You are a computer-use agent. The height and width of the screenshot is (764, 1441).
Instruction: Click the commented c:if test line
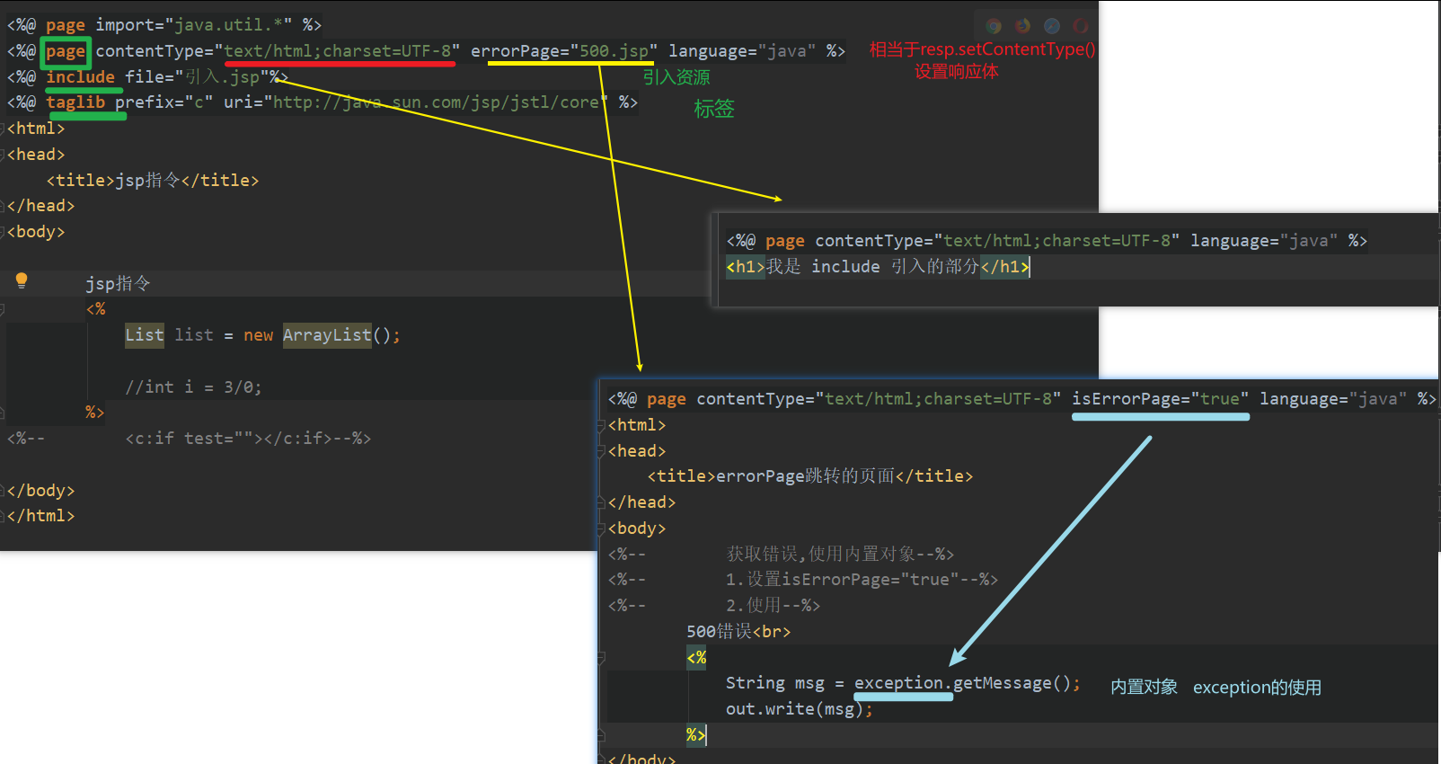248,439
